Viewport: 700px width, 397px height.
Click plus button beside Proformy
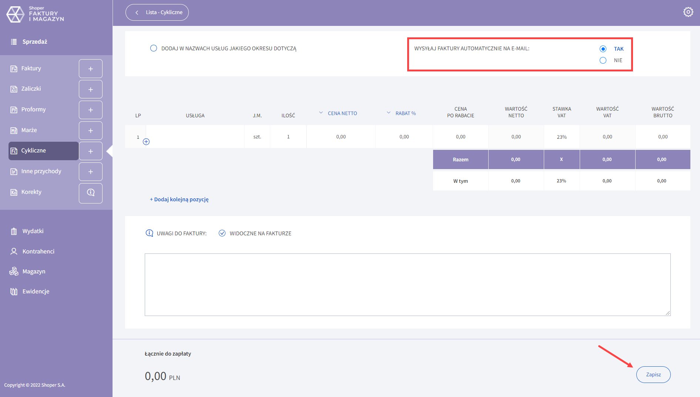(x=90, y=110)
